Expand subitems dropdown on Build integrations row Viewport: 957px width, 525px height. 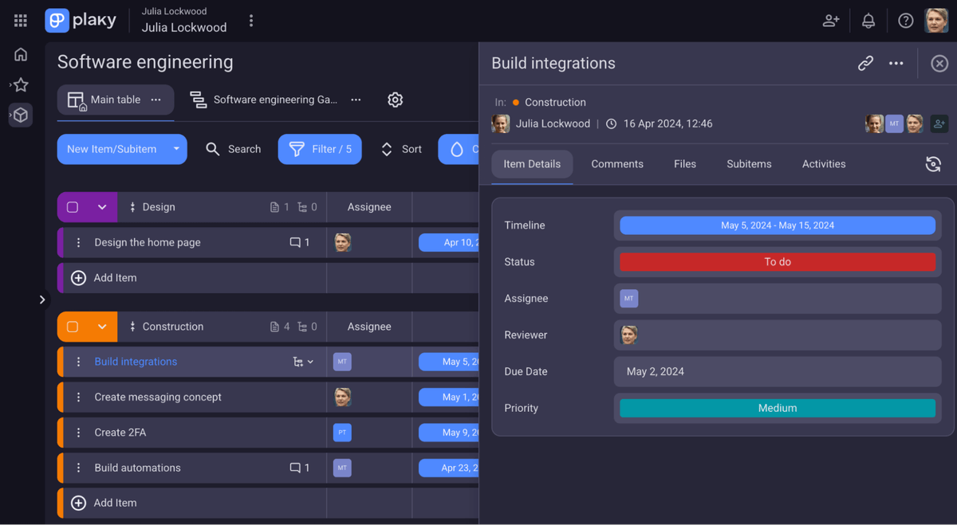click(x=311, y=361)
